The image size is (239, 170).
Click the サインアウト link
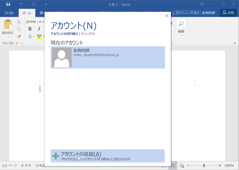(88, 34)
